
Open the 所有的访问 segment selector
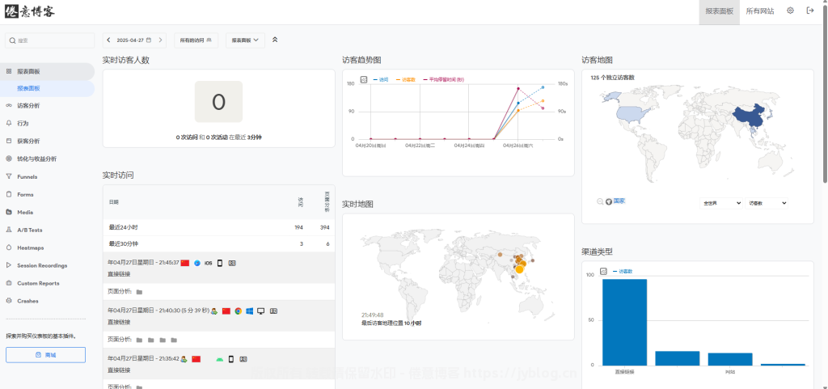pos(196,40)
